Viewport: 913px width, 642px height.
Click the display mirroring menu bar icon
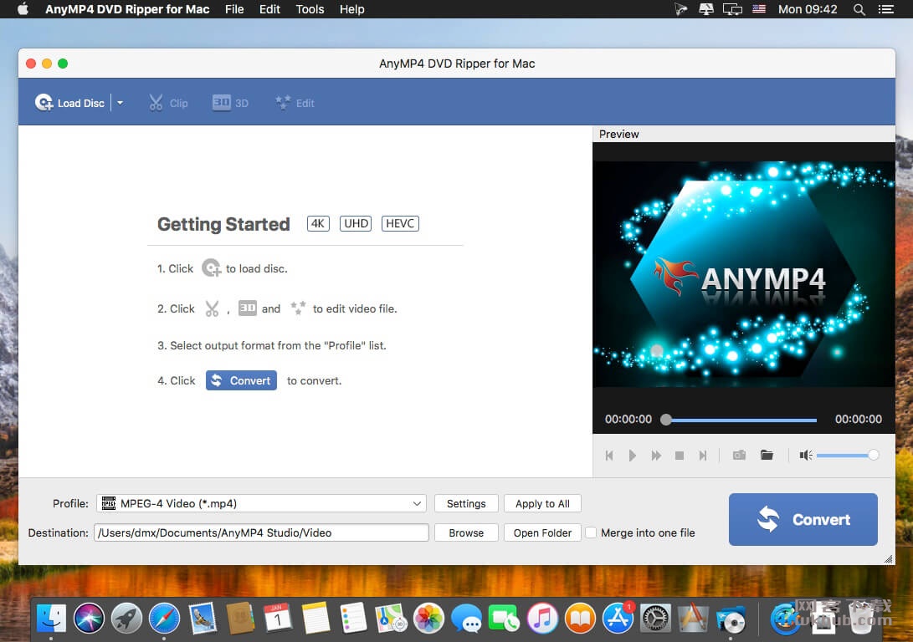pos(732,9)
